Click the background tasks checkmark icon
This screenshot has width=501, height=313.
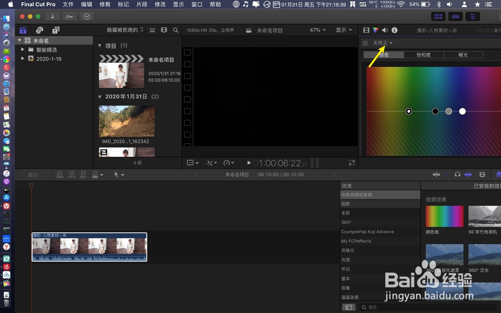point(87,17)
